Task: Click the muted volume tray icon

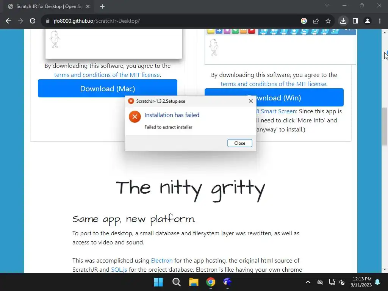Action: (342, 282)
